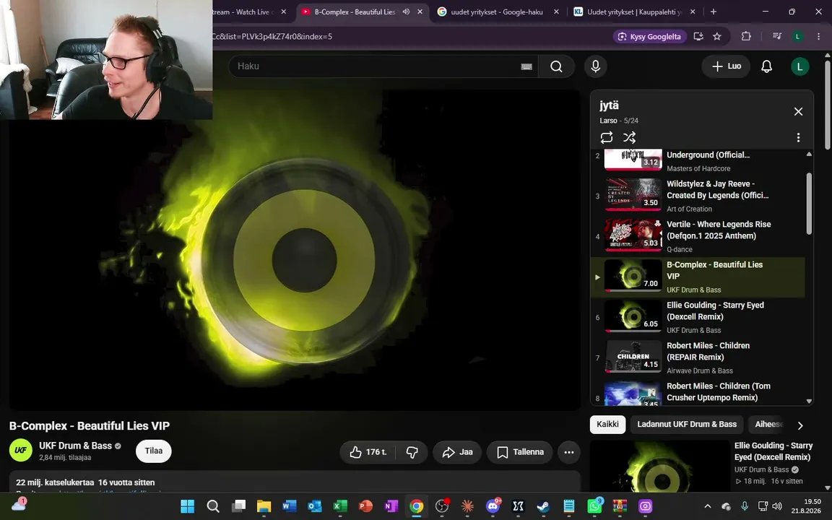Open Word from taskbar
The image size is (832, 520).
(x=289, y=506)
